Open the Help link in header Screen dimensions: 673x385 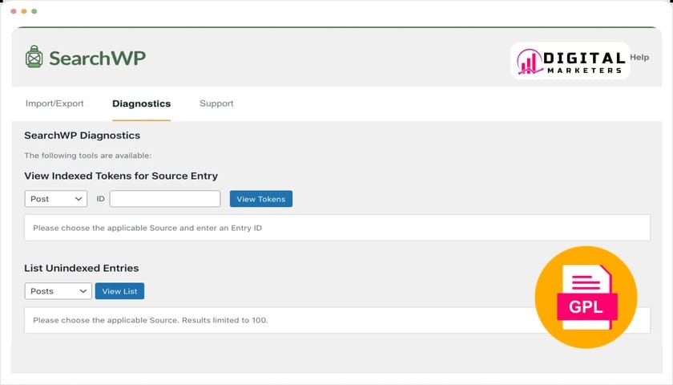pyautogui.click(x=639, y=58)
